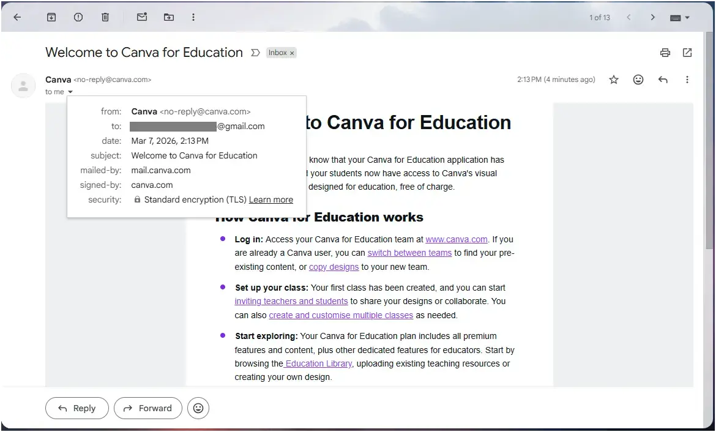The width and height of the screenshot is (716, 432).
Task: Open the Move to folder icon
Action: pyautogui.click(x=169, y=17)
